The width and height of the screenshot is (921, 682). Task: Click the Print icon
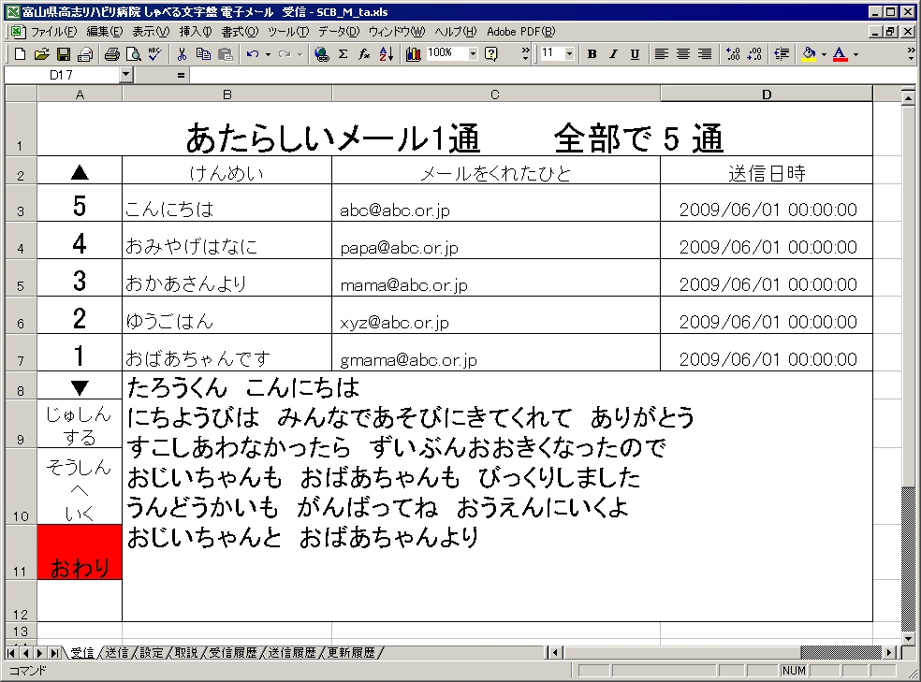click(x=112, y=54)
